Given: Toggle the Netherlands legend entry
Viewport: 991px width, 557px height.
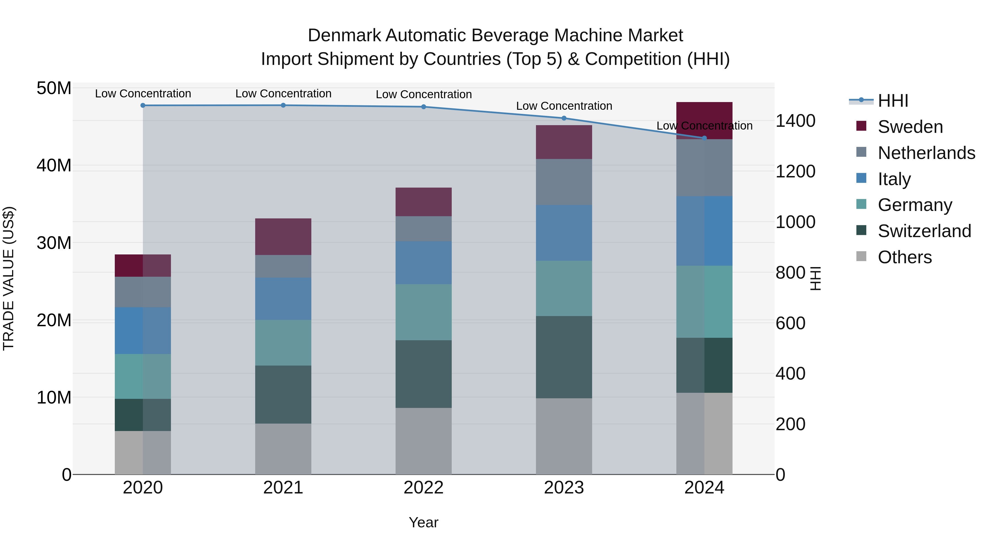Looking at the screenshot, I should [916, 153].
